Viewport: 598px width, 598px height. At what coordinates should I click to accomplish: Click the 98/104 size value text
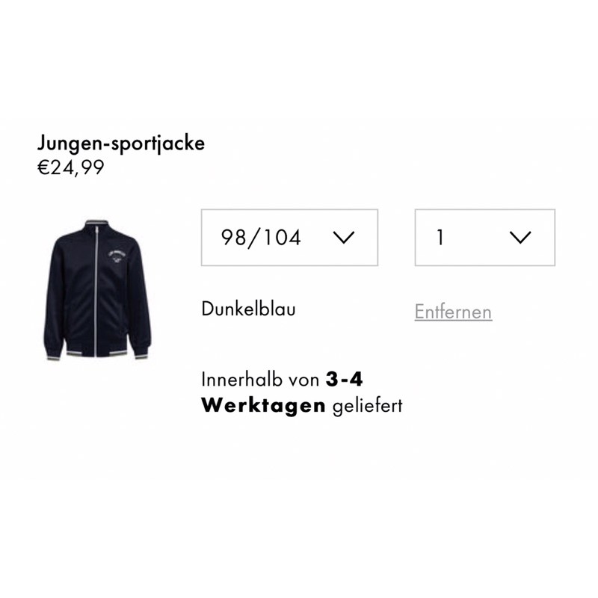click(261, 238)
